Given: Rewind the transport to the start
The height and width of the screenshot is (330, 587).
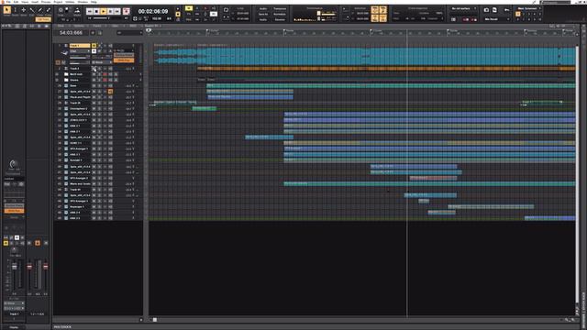Looking at the screenshot, I should (x=89, y=12).
